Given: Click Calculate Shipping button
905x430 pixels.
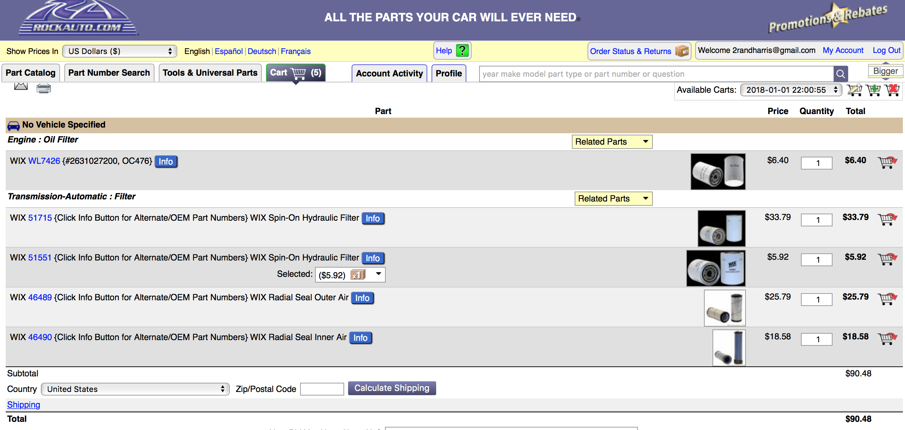Looking at the screenshot, I should pos(392,388).
